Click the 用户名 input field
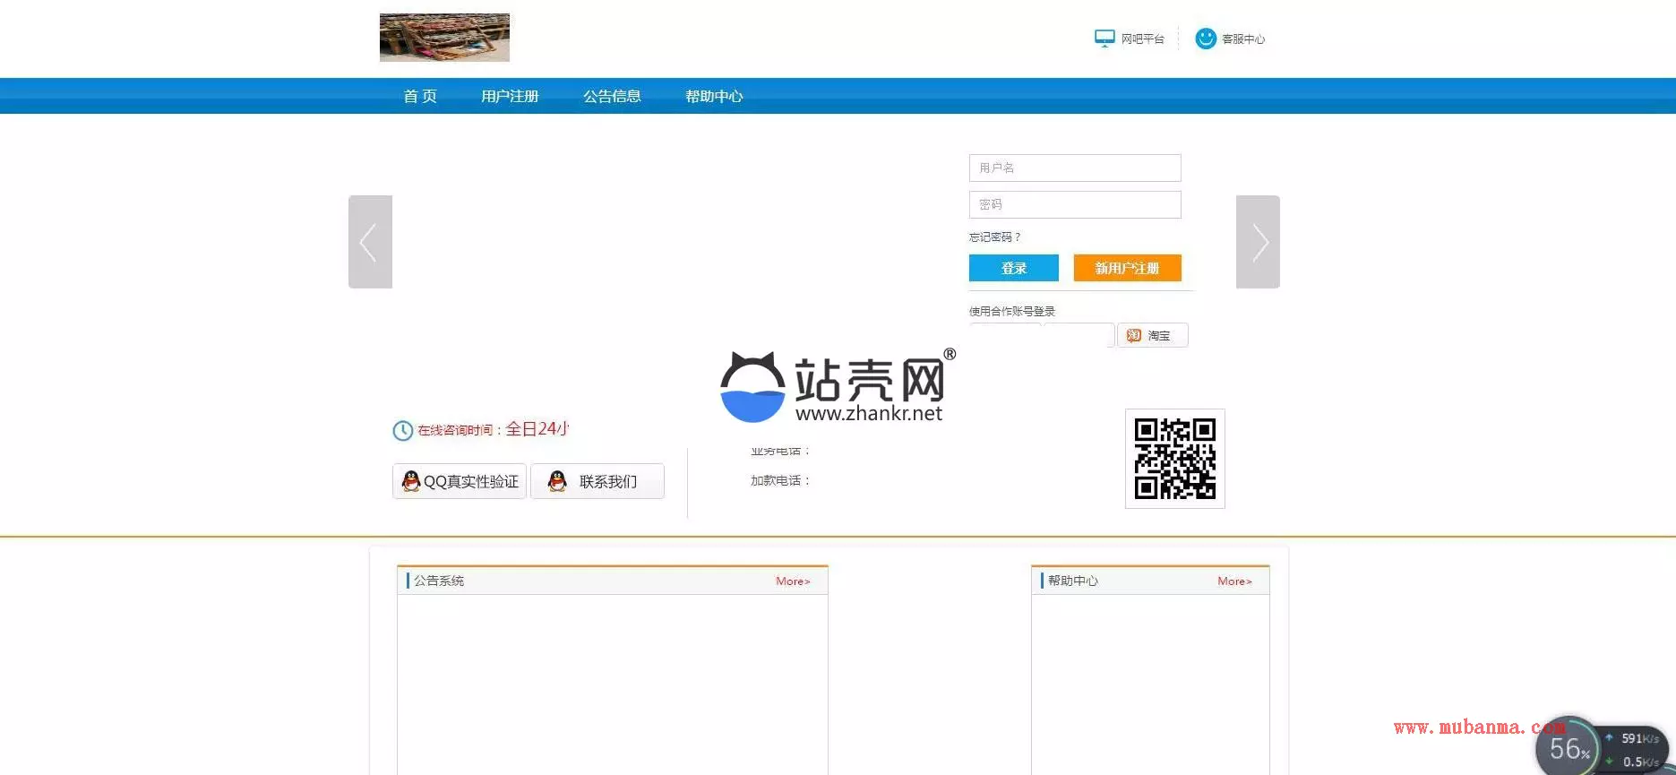1676x775 pixels. (1075, 168)
